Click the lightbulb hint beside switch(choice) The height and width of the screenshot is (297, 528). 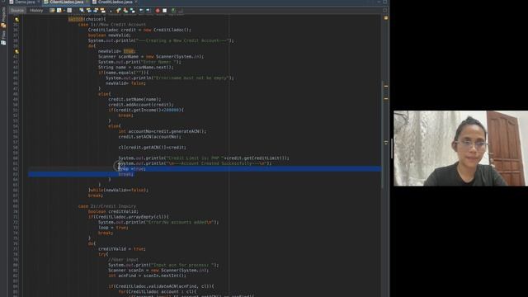(x=16, y=20)
